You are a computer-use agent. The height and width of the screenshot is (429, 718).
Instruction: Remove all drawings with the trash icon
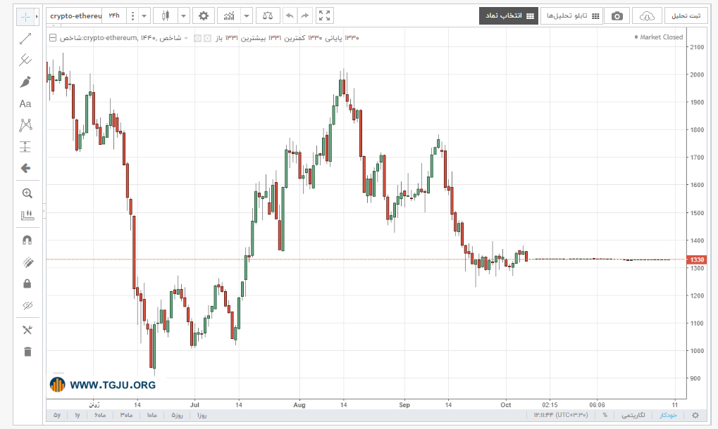tap(27, 352)
